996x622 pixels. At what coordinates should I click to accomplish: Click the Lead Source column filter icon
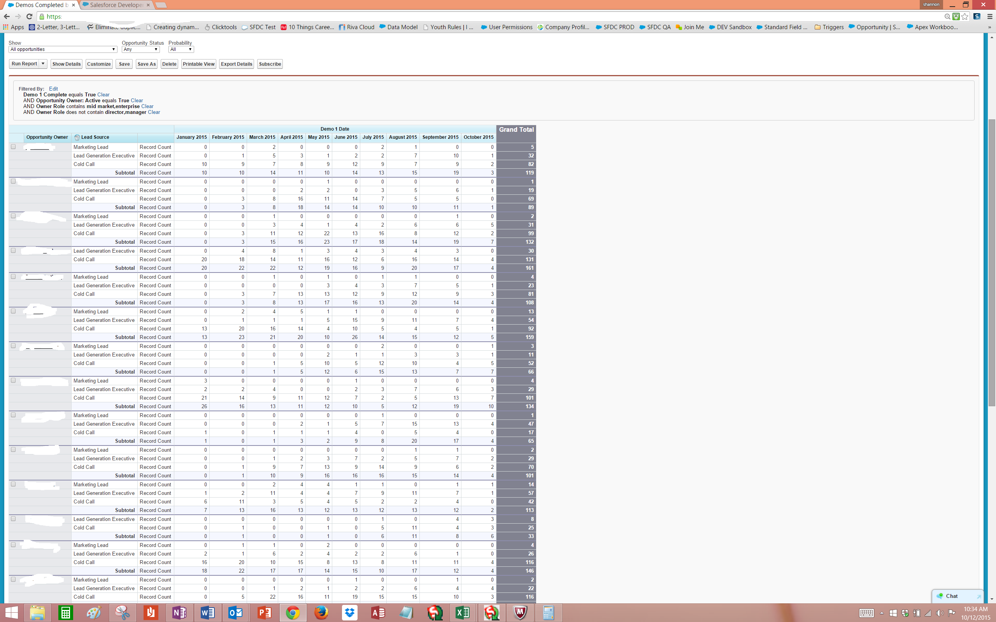point(77,137)
